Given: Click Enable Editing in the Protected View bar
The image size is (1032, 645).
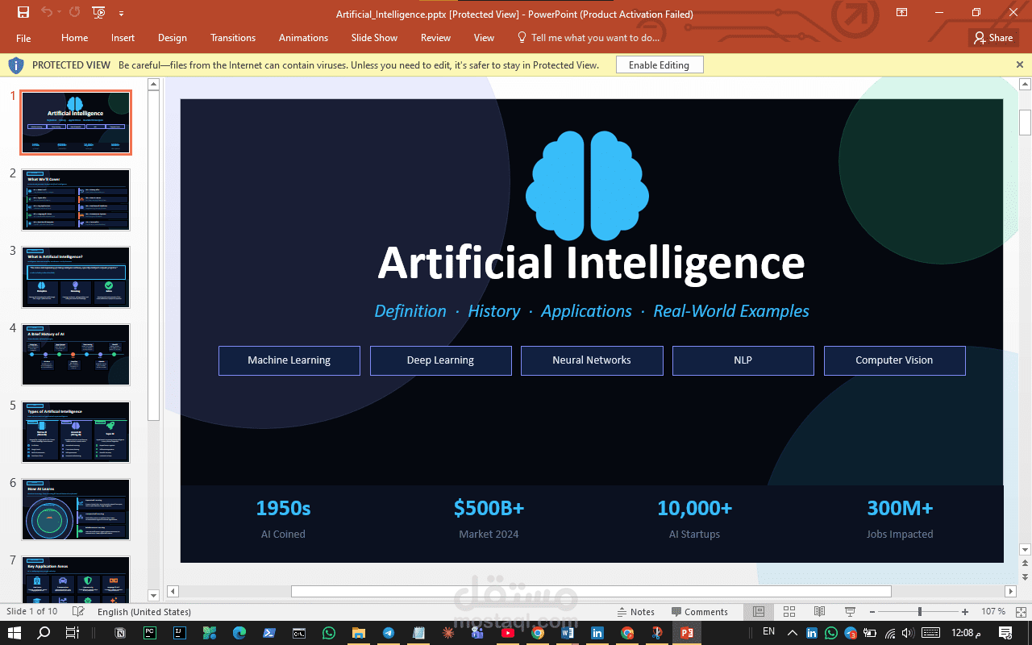Looking at the screenshot, I should tap(659, 65).
